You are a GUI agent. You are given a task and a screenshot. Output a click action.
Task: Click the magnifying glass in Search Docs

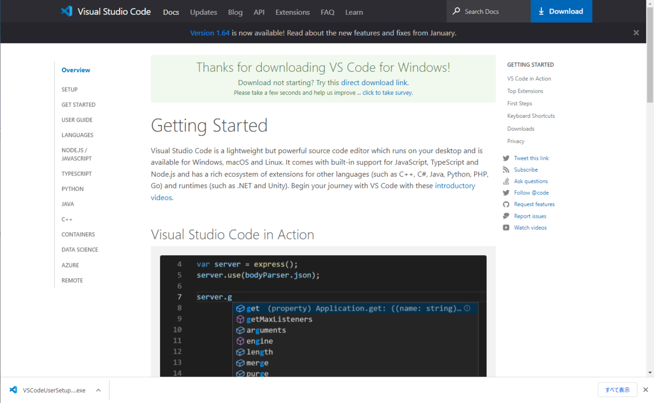[x=456, y=11]
